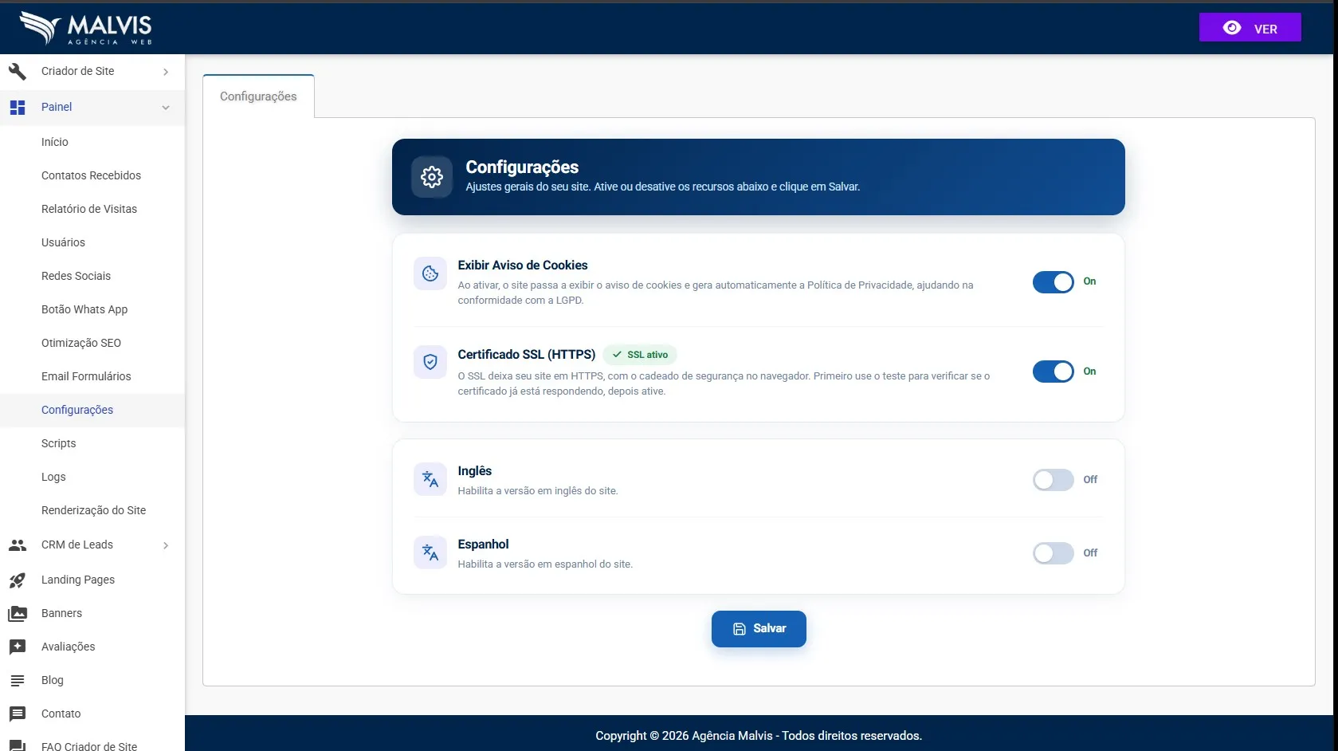Image resolution: width=1338 pixels, height=751 pixels.
Task: Click the Blog lines icon
Action: (x=18, y=681)
